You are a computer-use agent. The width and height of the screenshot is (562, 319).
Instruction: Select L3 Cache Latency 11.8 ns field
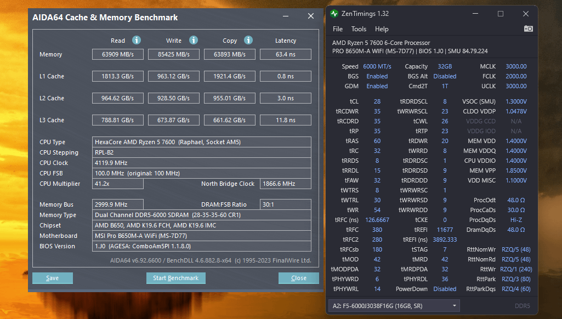285,120
